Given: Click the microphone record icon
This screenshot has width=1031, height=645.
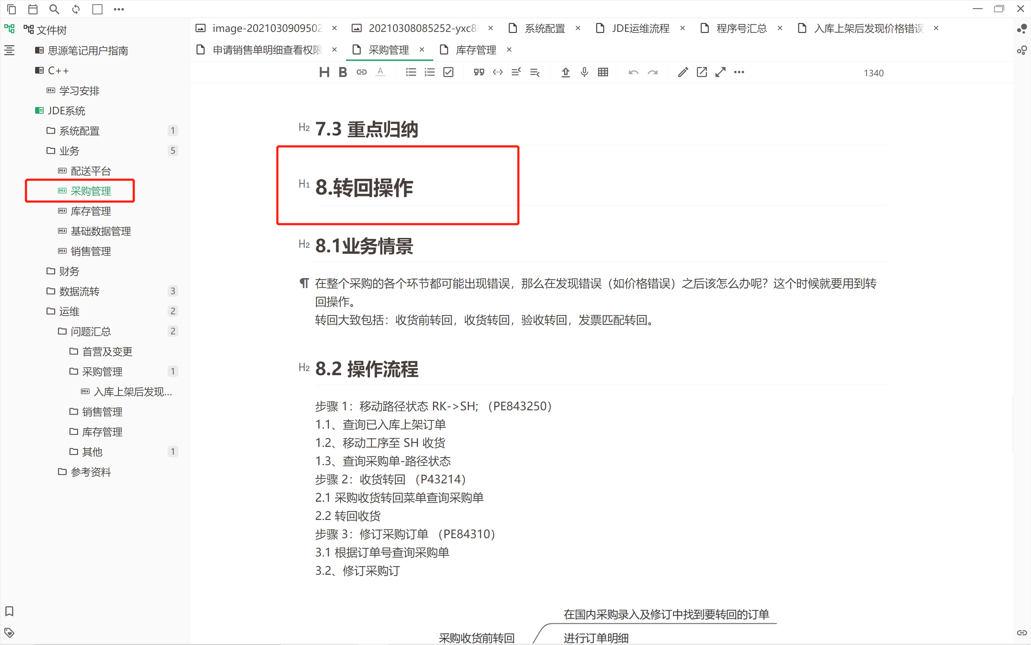Looking at the screenshot, I should [584, 72].
